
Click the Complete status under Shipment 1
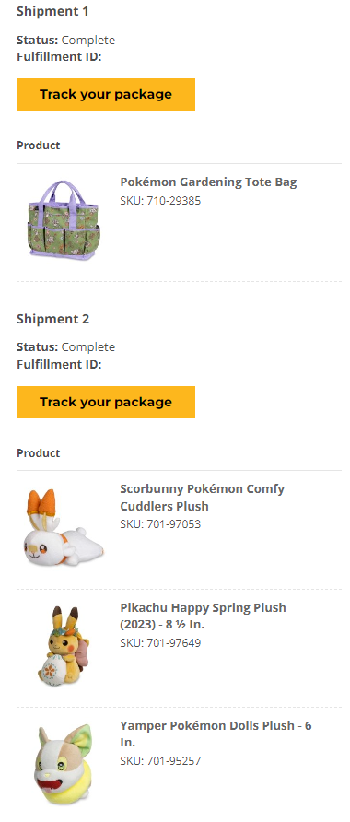(x=88, y=40)
